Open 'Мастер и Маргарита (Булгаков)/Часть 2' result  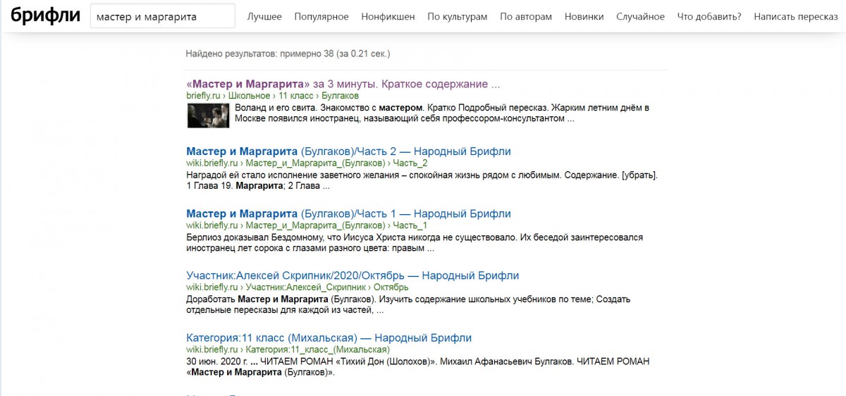tap(348, 151)
